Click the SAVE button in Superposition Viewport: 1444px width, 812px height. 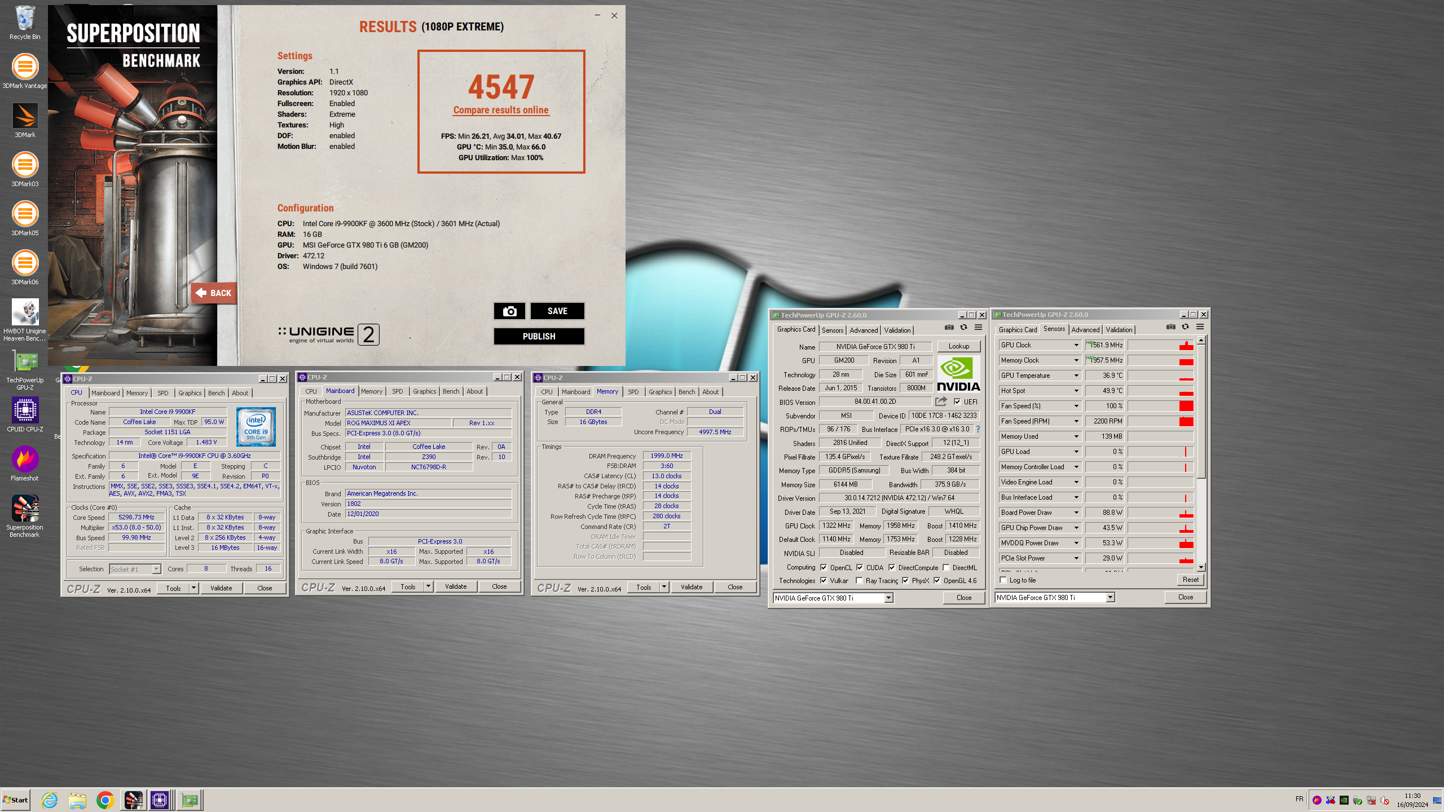click(x=557, y=311)
